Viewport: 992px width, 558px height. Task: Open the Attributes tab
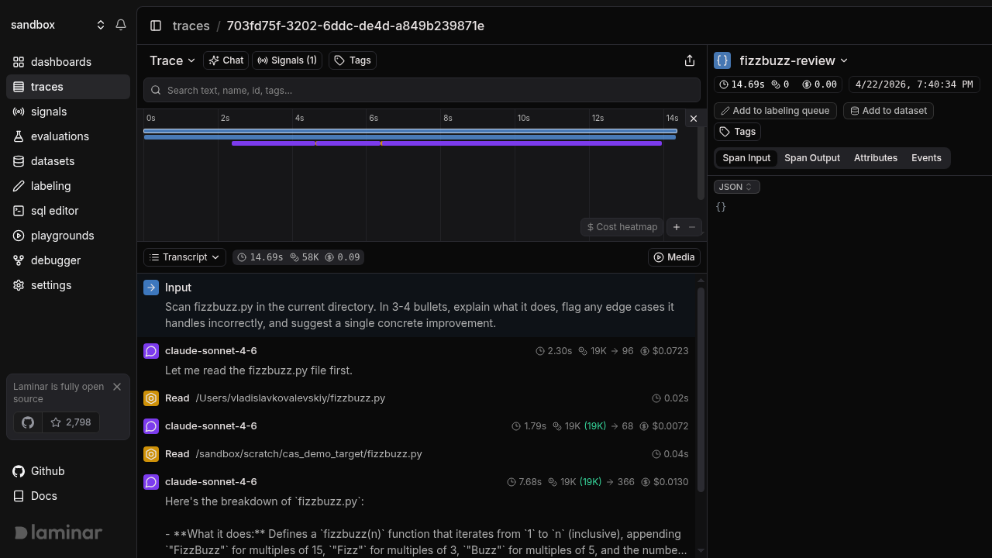pyautogui.click(x=876, y=158)
